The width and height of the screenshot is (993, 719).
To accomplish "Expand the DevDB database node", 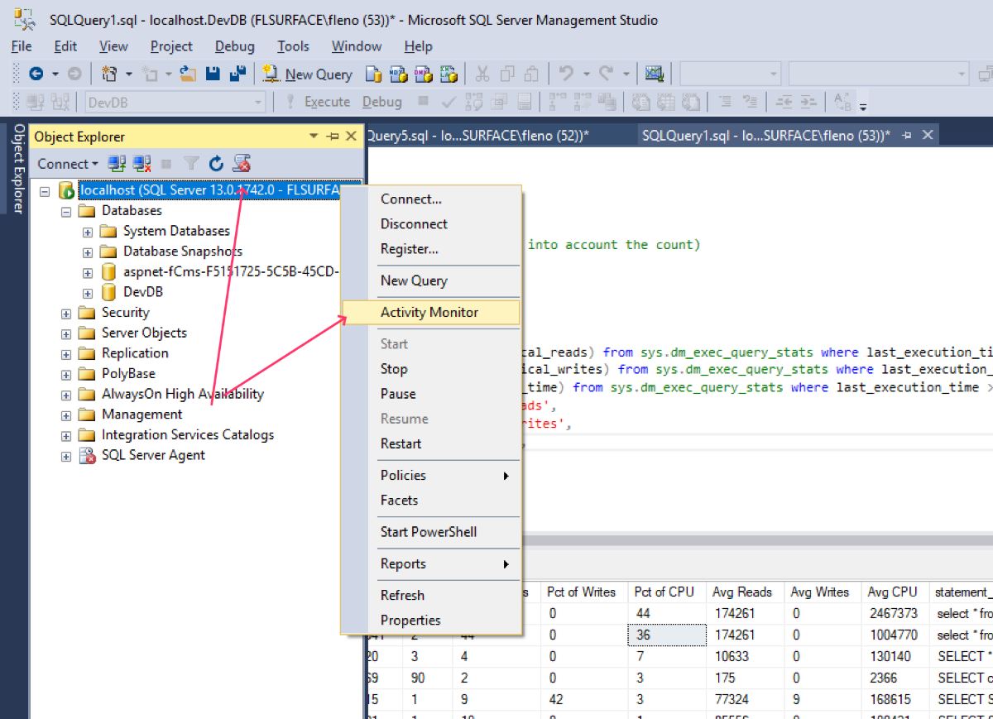I will coord(88,293).
